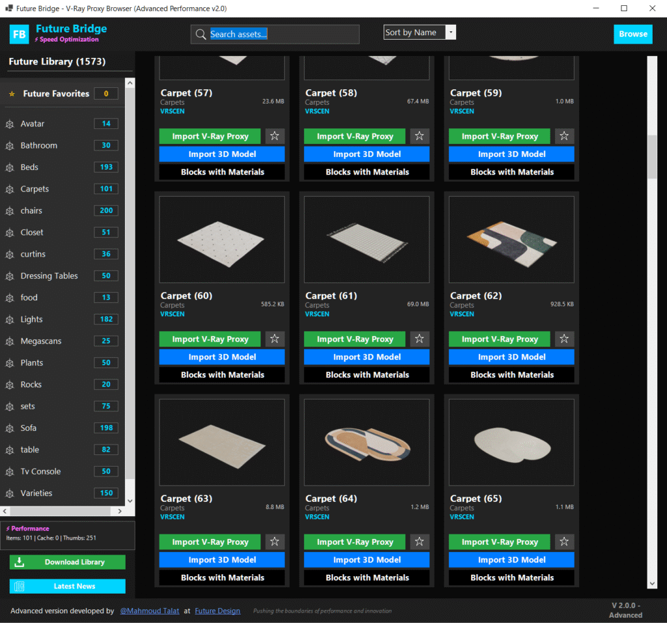Open the @Mahmoud Talat link
Screen dimensions: 667x623
pos(150,611)
